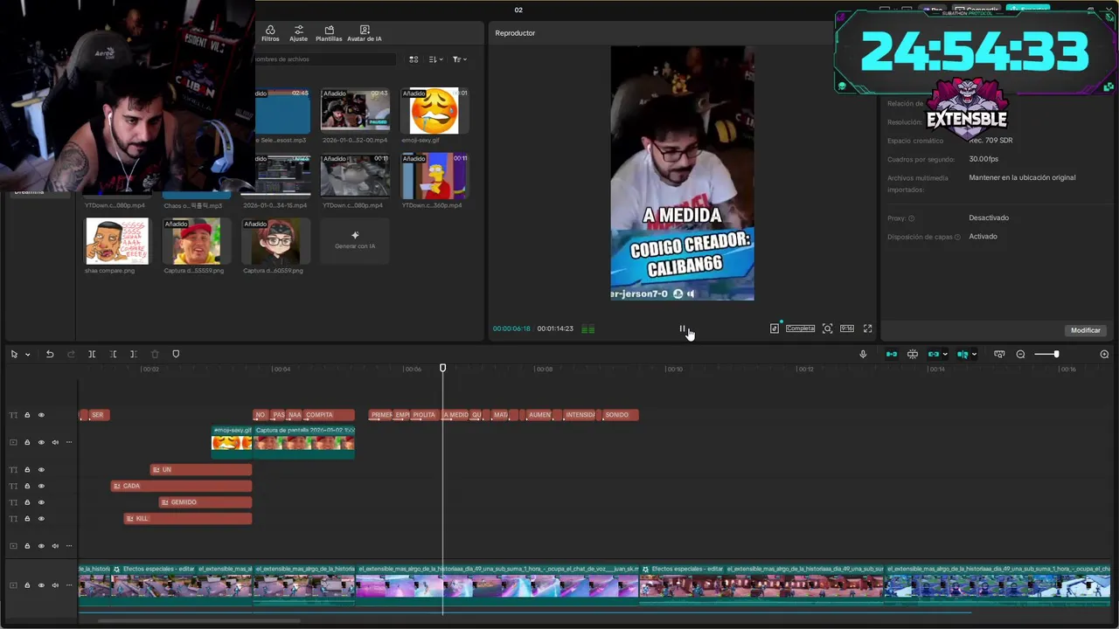Click the Generar con IA tile
The width and height of the screenshot is (1119, 629).
pos(355,240)
